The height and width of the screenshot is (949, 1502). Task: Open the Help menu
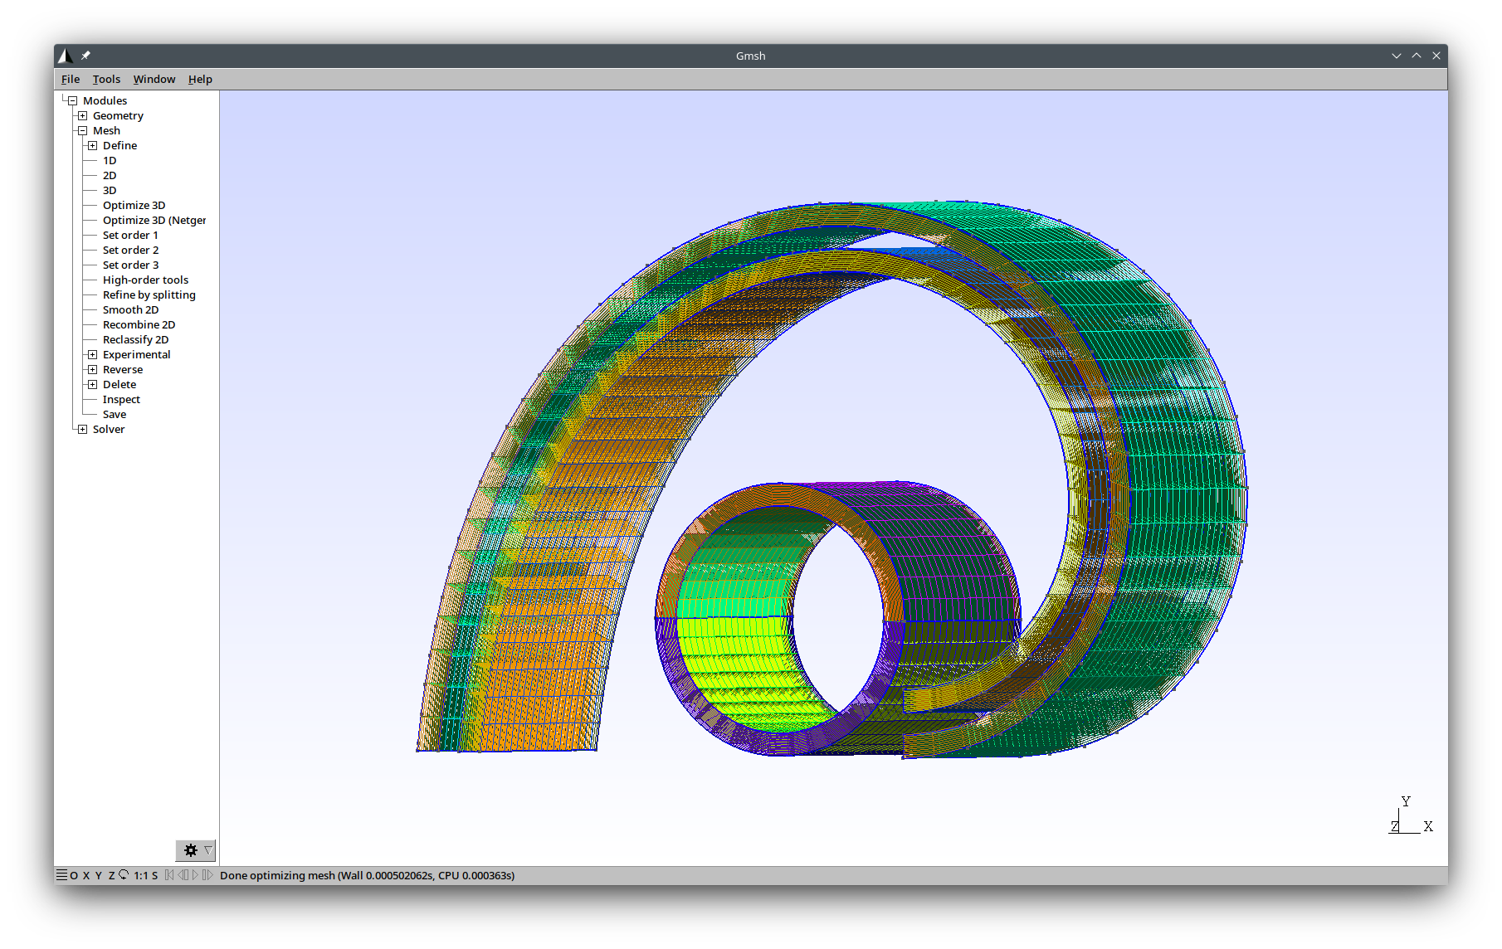(200, 80)
